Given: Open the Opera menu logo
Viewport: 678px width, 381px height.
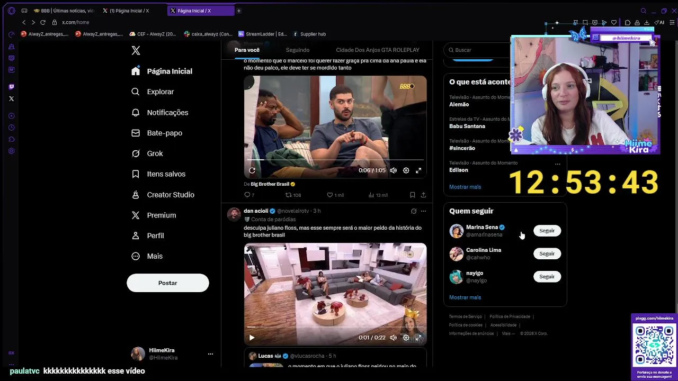Looking at the screenshot, I should pos(11,11).
